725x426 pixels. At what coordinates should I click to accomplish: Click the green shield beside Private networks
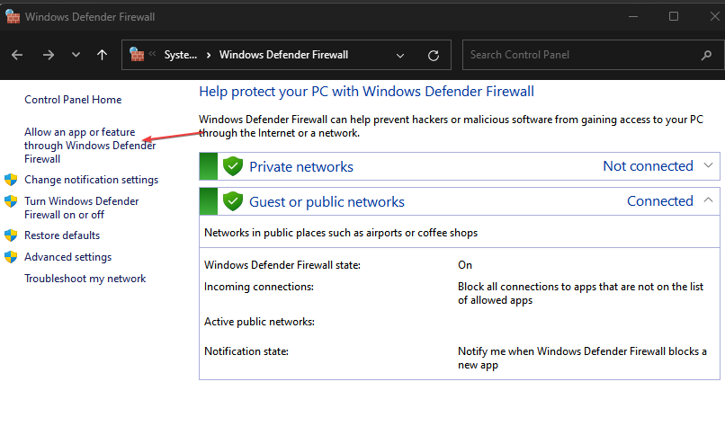[x=234, y=166]
